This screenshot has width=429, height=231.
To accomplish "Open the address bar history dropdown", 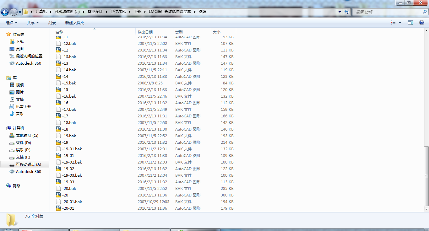I will 340,12.
